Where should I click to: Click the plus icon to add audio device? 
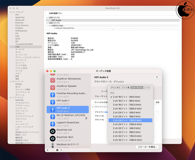[48, 150]
